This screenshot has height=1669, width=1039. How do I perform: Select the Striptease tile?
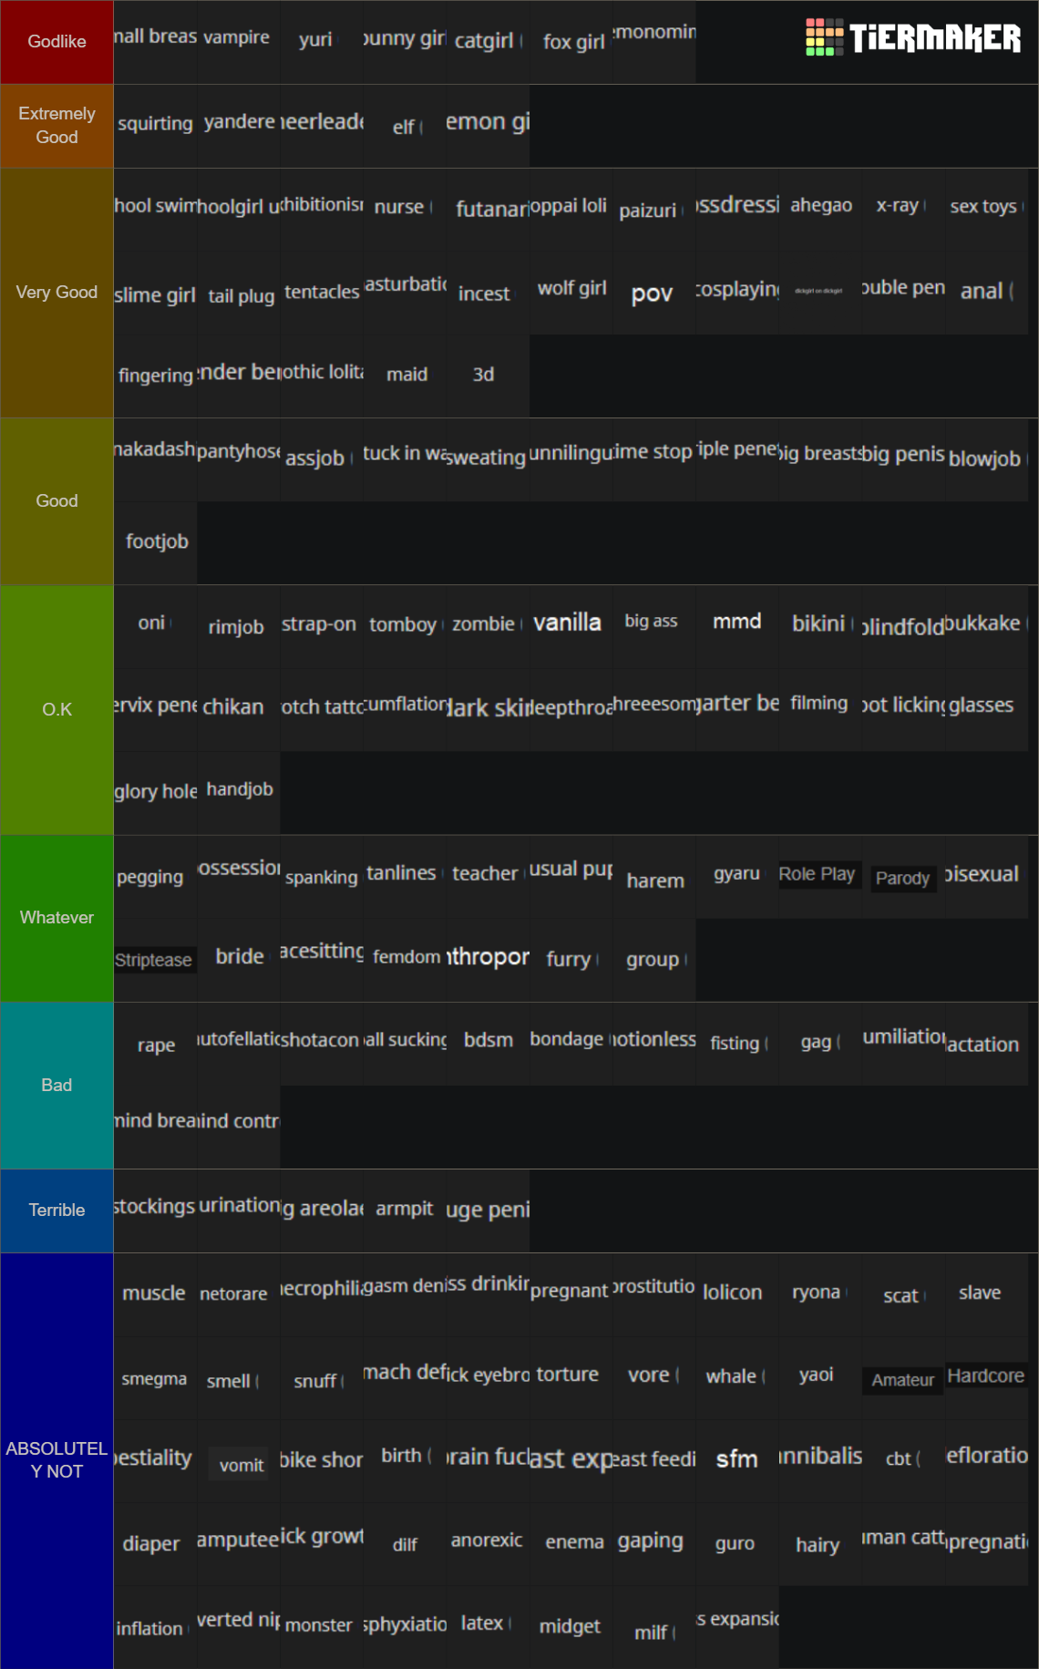coord(155,960)
